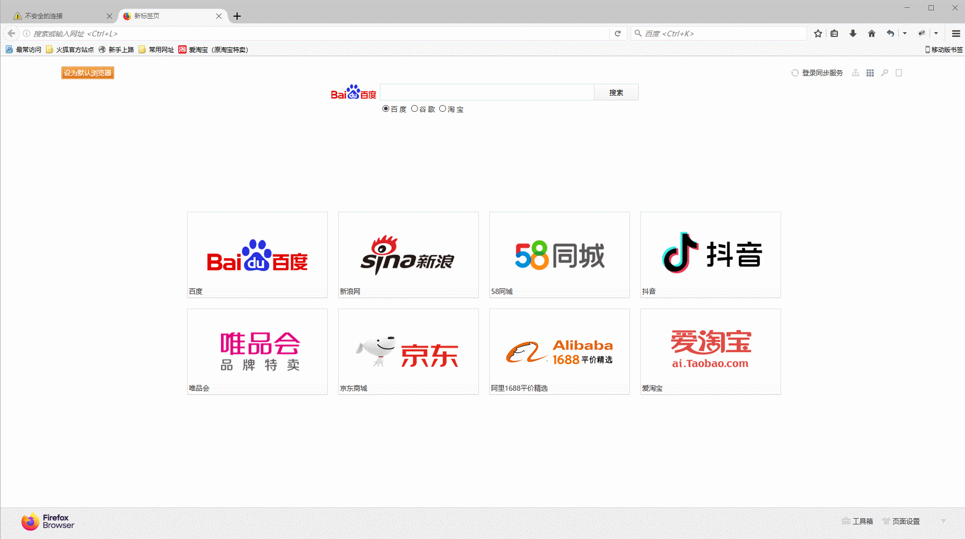Click the blank page icon near sync
The height and width of the screenshot is (539, 965).
point(899,73)
